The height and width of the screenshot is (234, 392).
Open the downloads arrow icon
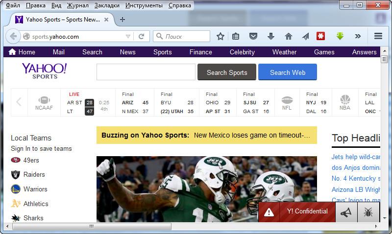tap(271, 36)
